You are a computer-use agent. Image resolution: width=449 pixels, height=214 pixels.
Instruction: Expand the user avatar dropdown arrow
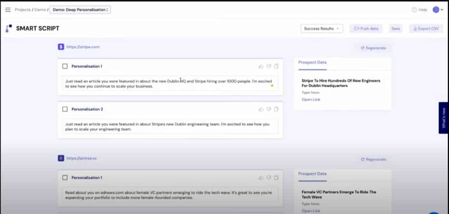click(442, 10)
